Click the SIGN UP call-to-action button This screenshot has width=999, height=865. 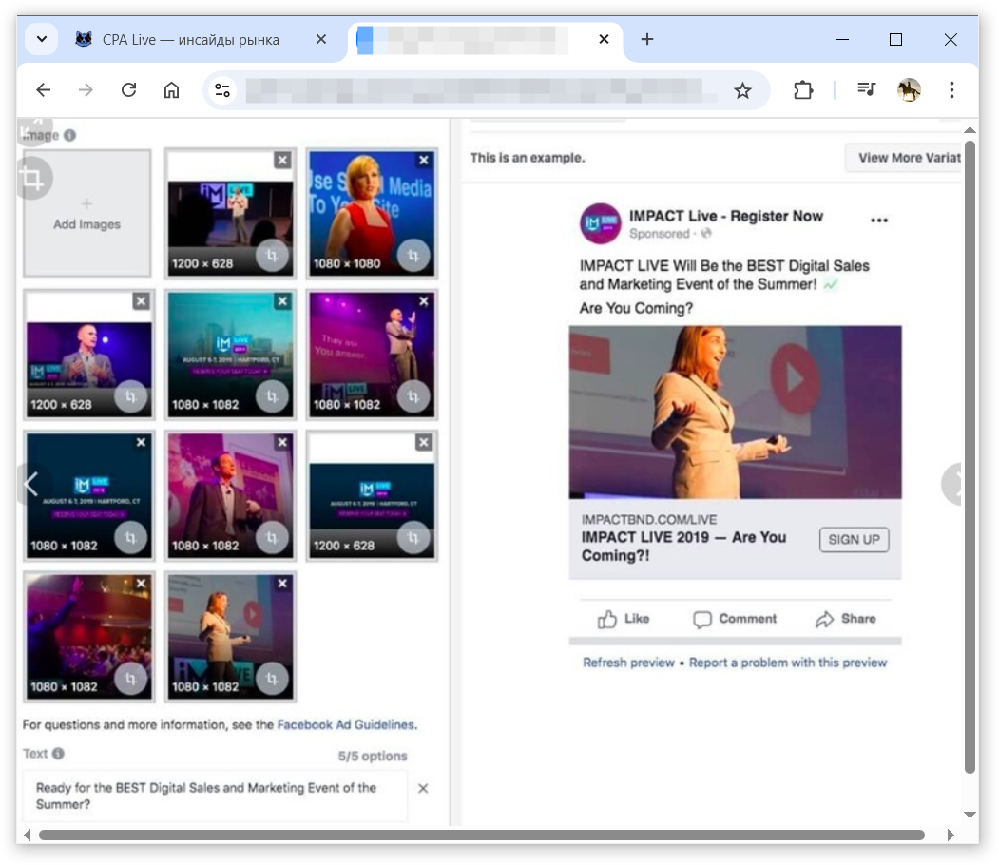pos(854,540)
